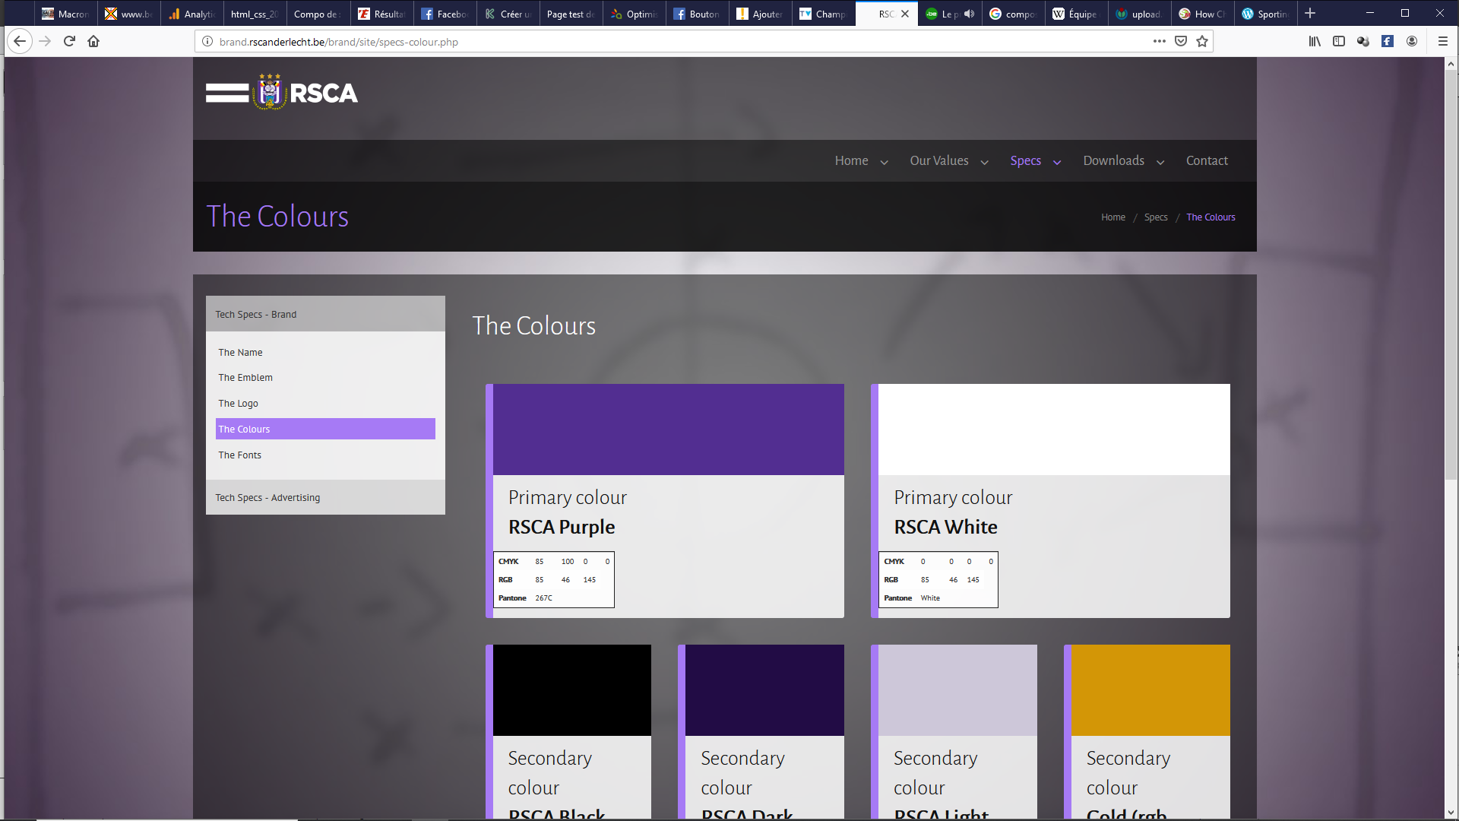
Task: Expand the Downloads menu chevron
Action: (1160, 162)
